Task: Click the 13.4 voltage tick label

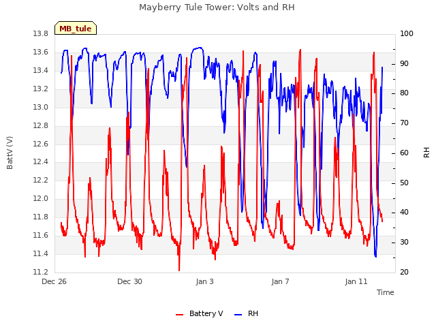Action: 41,71
